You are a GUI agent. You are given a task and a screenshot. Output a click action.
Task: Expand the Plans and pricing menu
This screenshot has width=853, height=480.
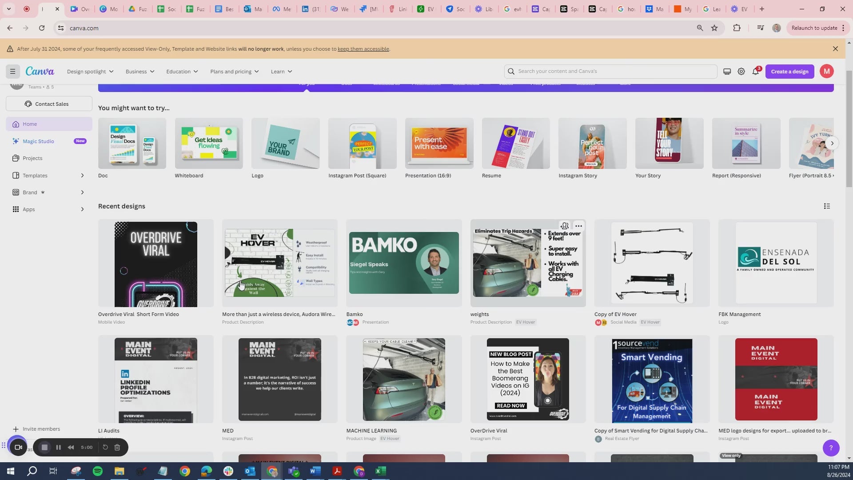235,72
